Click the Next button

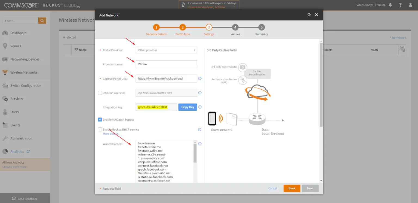pyautogui.click(x=310, y=188)
